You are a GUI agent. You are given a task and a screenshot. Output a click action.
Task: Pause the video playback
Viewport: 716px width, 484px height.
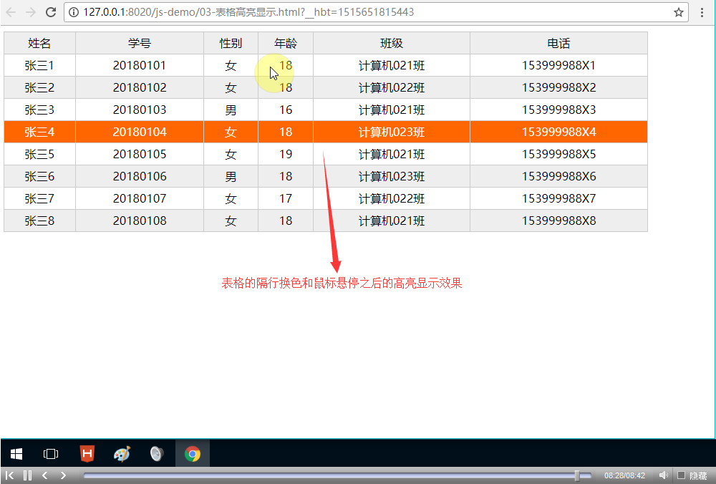pyautogui.click(x=27, y=475)
